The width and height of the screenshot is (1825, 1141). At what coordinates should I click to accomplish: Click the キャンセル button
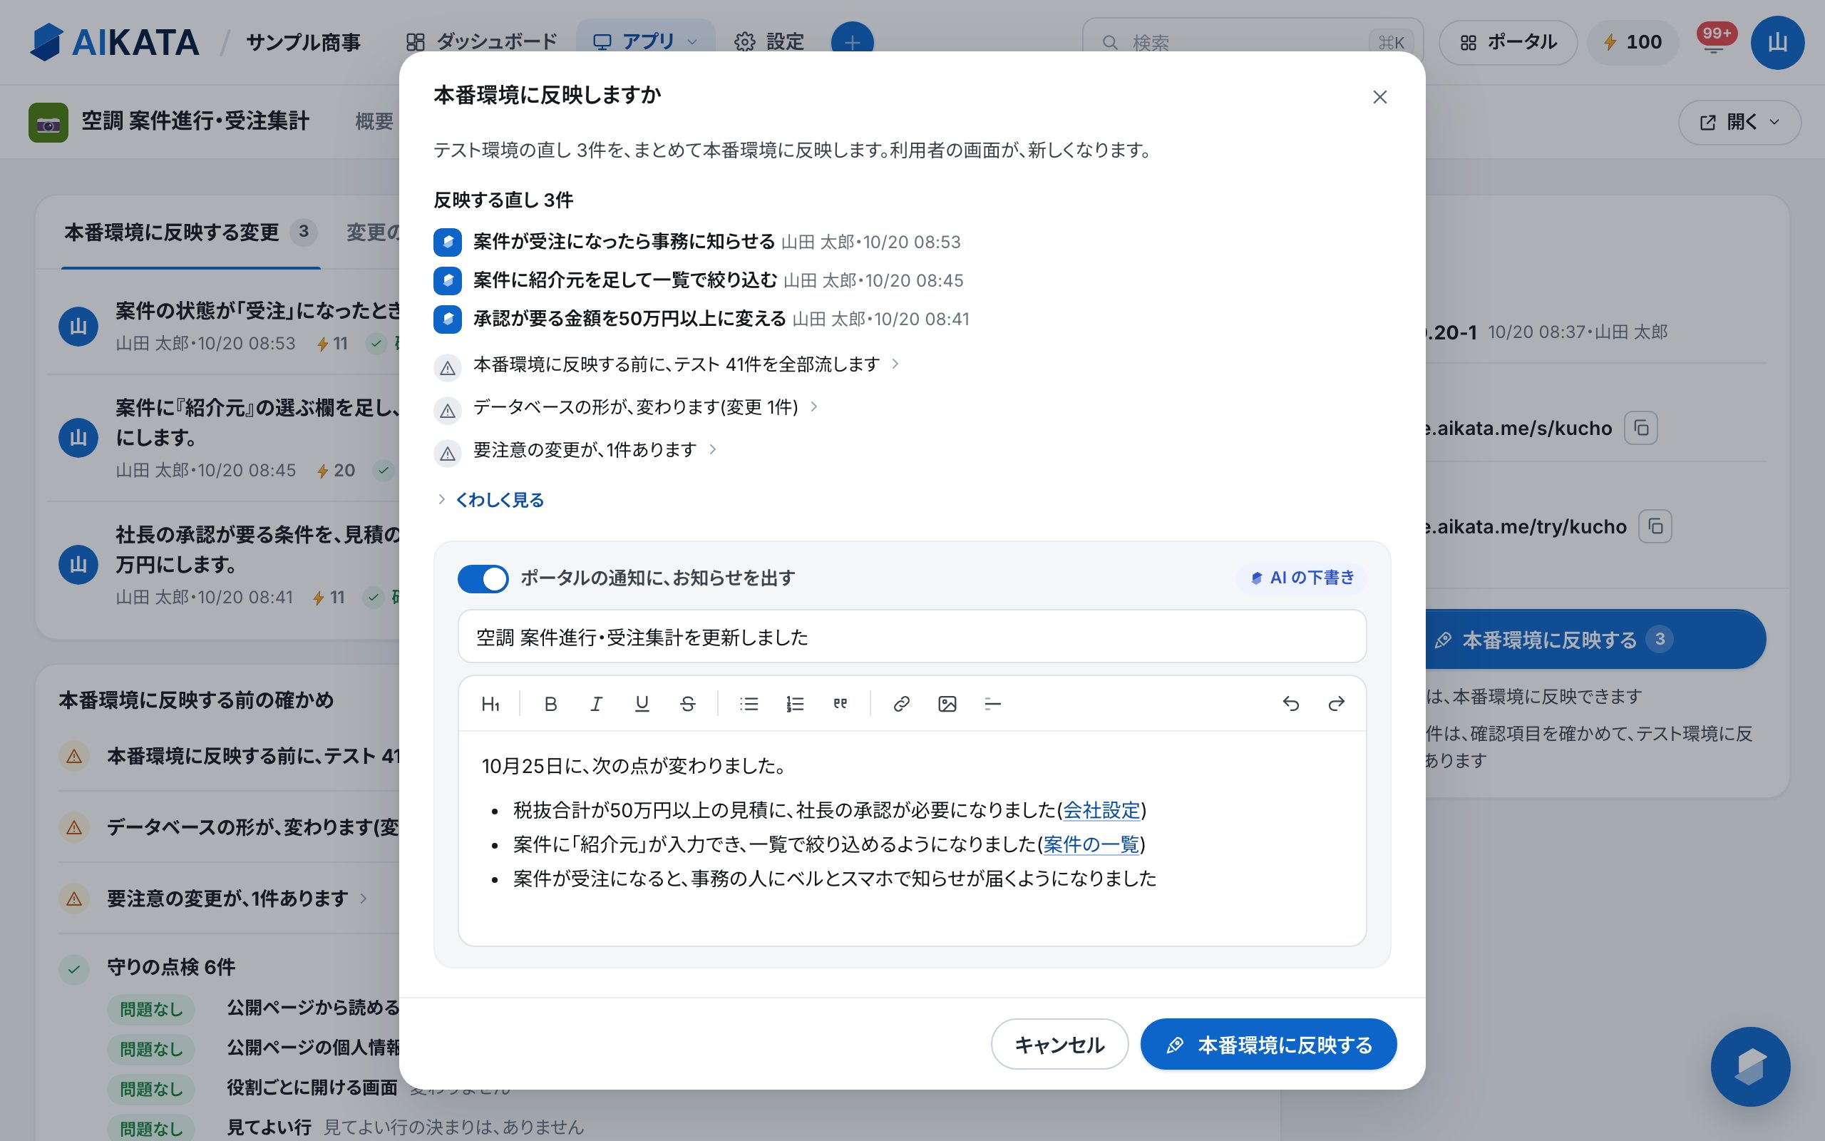point(1059,1045)
